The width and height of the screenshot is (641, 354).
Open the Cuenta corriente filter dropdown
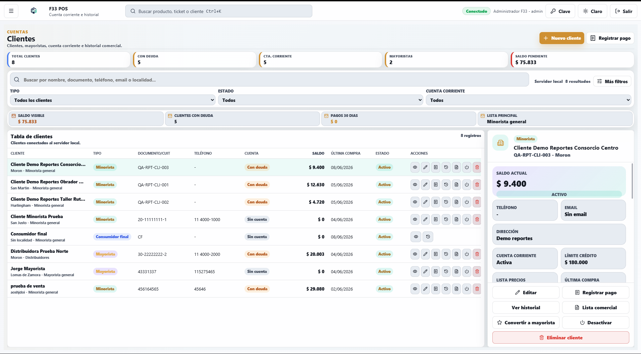(528, 100)
